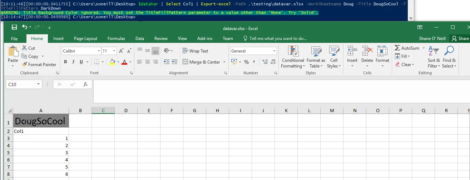Toggle italic formatting
This screenshot has height=180, width=470.
pos(74,62)
